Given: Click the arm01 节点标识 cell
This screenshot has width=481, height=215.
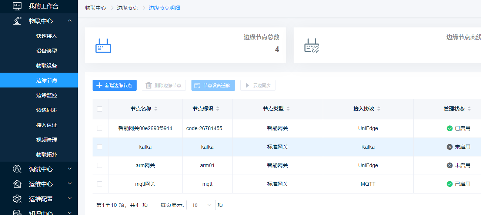Looking at the screenshot, I should (x=207, y=165).
